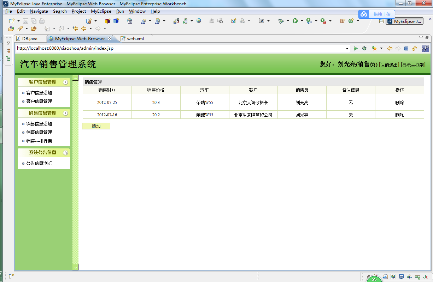
Task: Click the New Enterprise Application Project cube icon
Action: [x=108, y=21]
